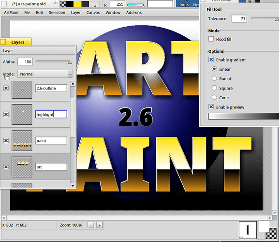Adjust the Tolerance slider

click(x=265, y=19)
